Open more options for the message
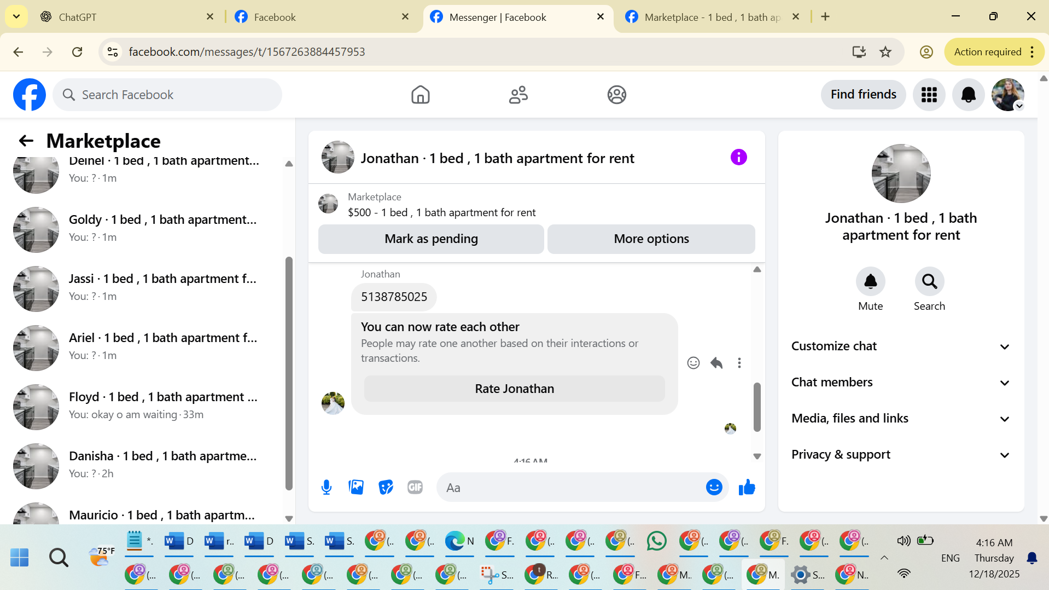 pyautogui.click(x=739, y=363)
